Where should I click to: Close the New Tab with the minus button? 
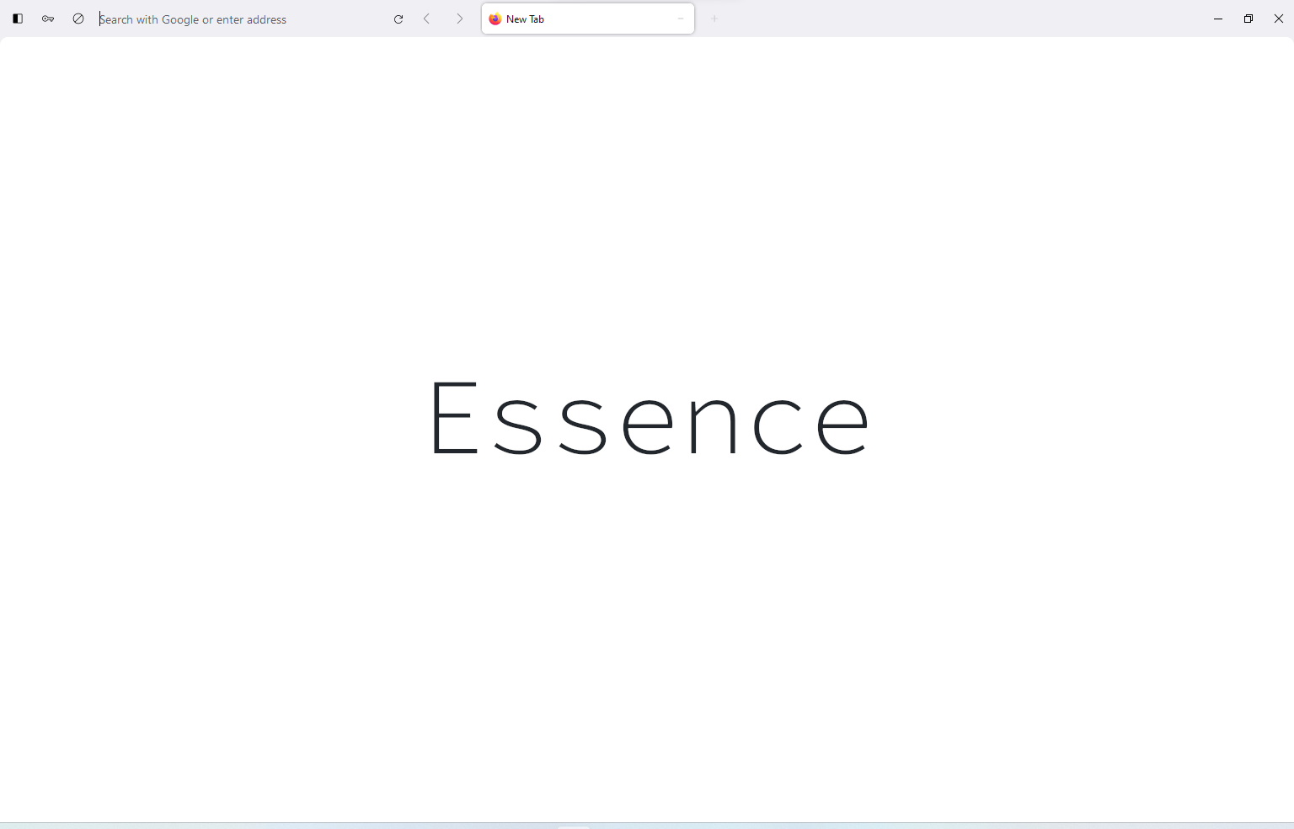(681, 19)
